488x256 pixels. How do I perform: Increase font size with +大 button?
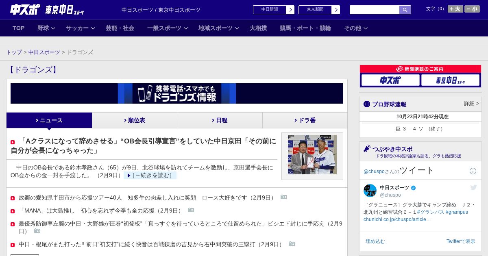click(x=455, y=9)
